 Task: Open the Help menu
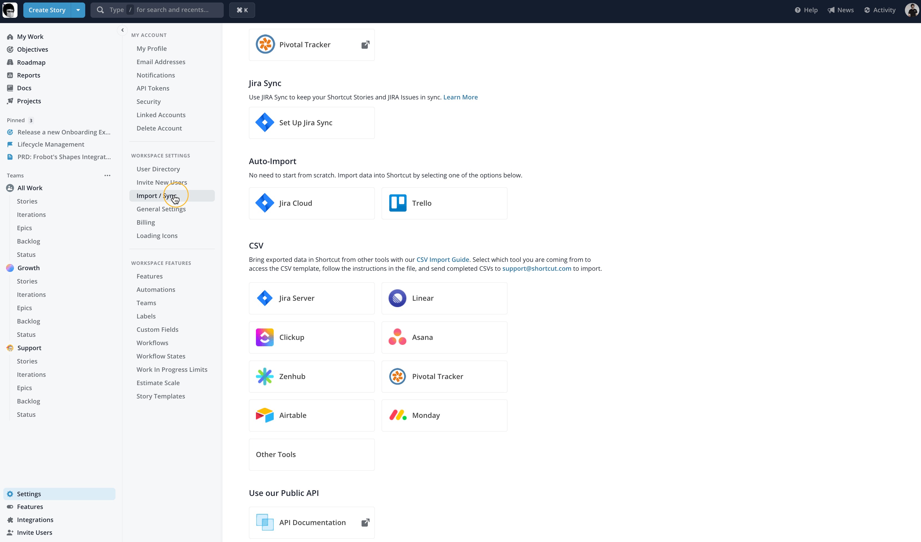(x=806, y=10)
